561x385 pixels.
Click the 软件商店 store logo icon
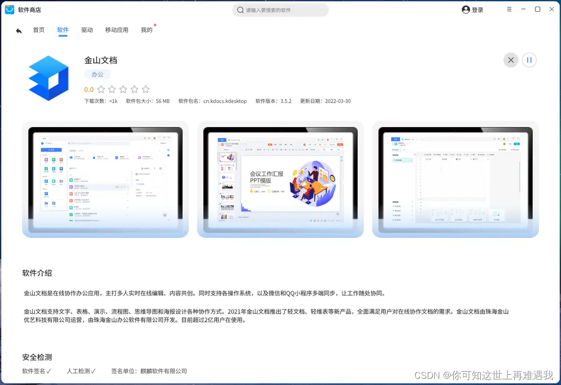coord(9,9)
